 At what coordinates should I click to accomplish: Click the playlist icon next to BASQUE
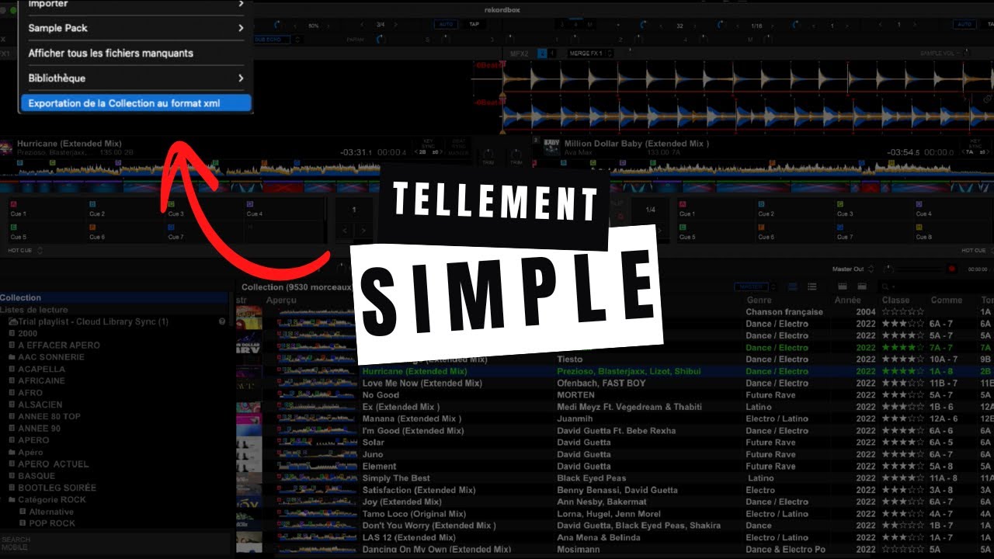click(x=12, y=476)
